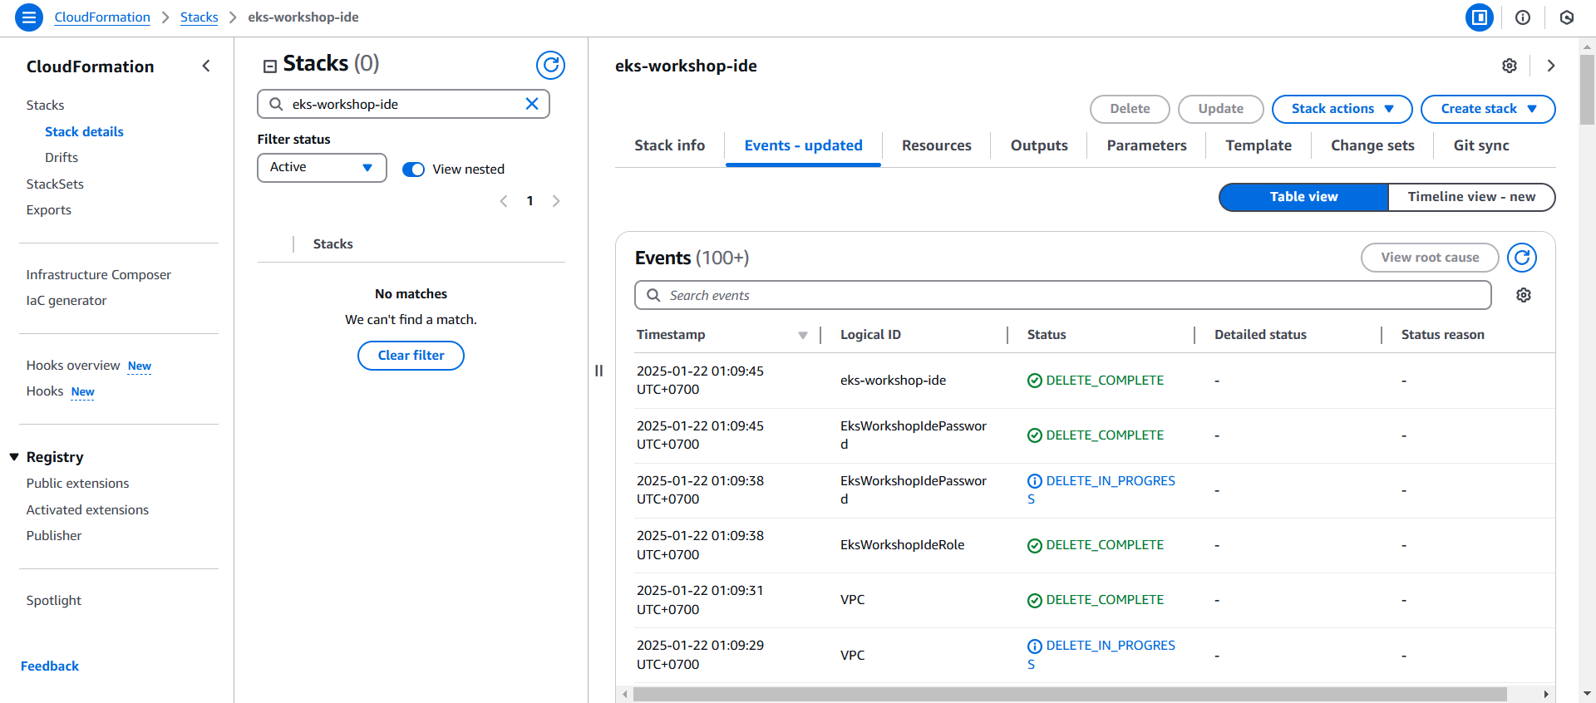Click the horizontal scrollbar under events
Viewport: 1596px width, 703px height.
1070,694
